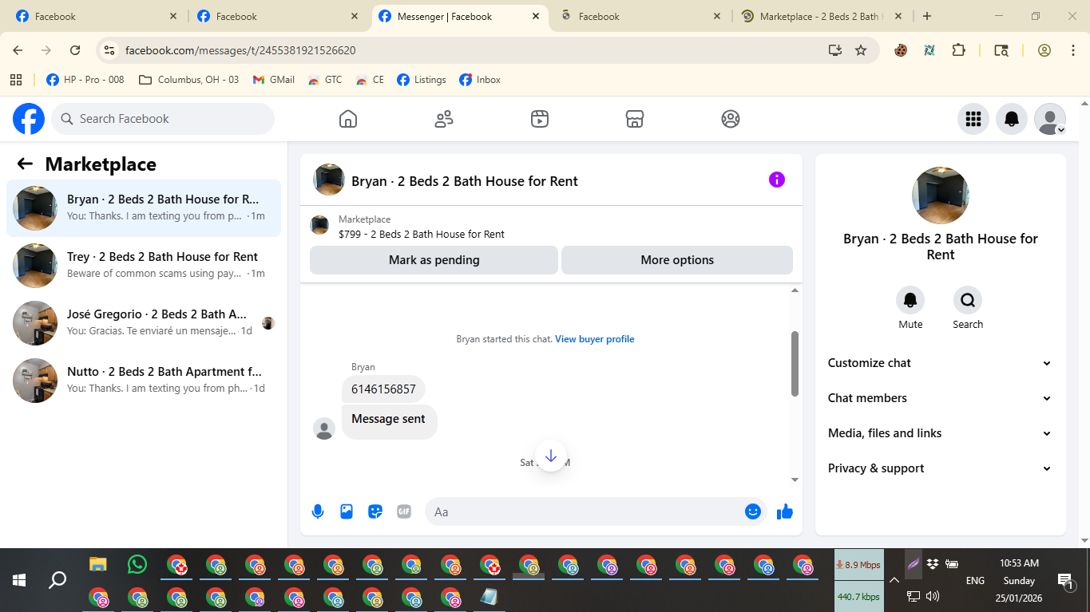Open the notifications bell in Facebook header
The width and height of the screenshot is (1090, 612).
coord(1012,119)
